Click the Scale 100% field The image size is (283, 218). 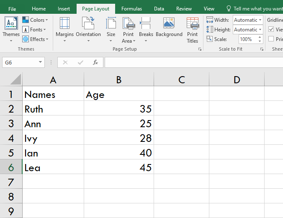pos(248,39)
